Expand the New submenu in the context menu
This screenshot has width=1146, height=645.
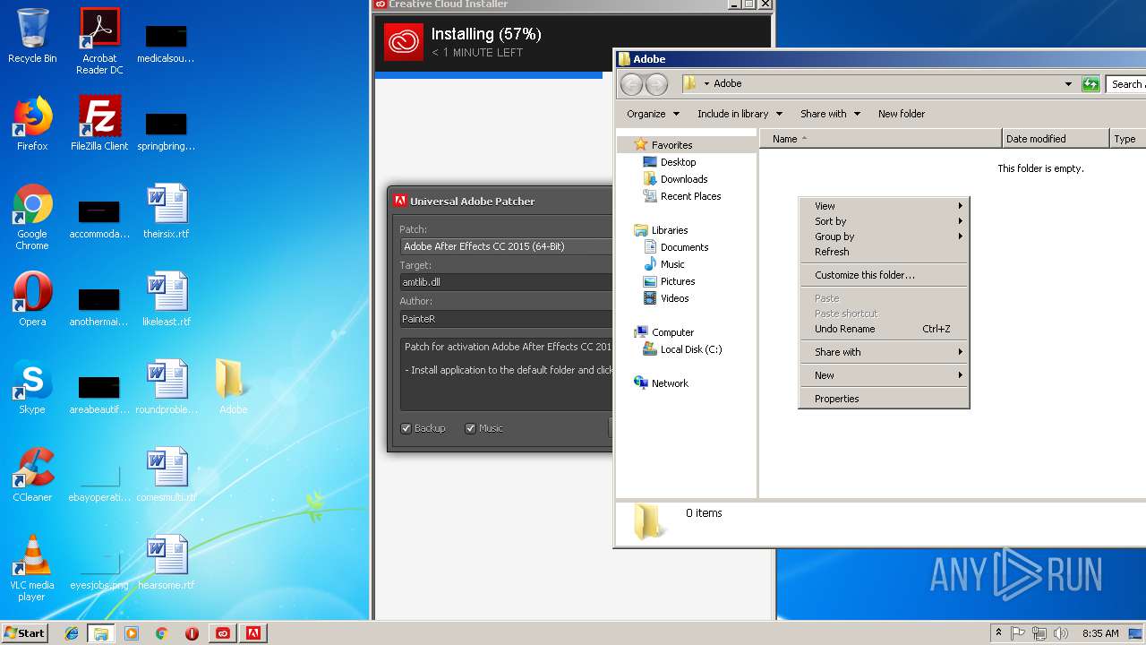click(884, 375)
